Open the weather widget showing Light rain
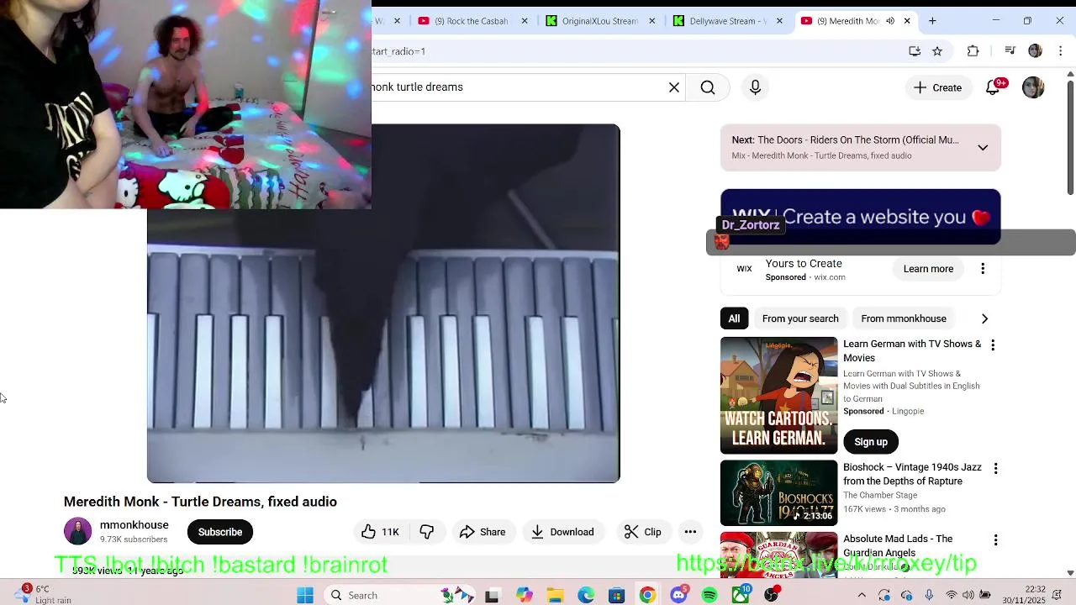Screen dimensions: 1076x605 (x=44, y=594)
